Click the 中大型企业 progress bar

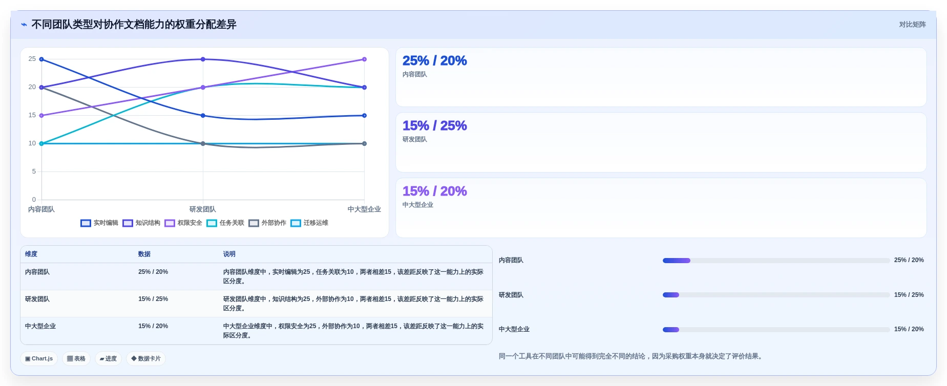coord(776,330)
